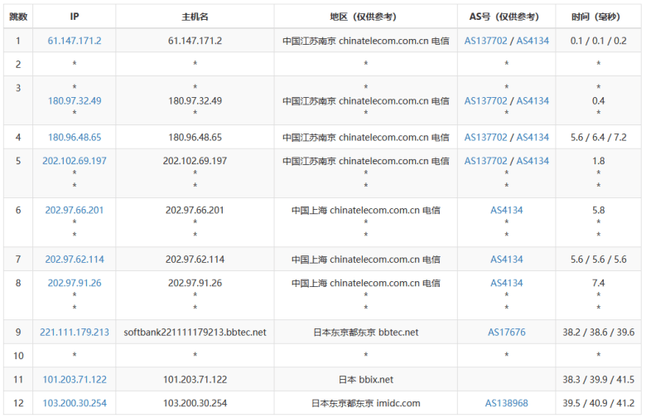Screen dimensions: 646x418
Task: Click the blue 202.97.66.201 IP link
Action: click(75, 210)
